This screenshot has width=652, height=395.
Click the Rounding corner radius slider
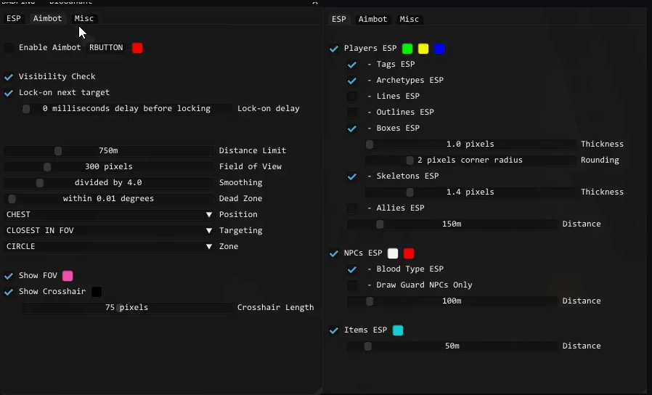470,160
